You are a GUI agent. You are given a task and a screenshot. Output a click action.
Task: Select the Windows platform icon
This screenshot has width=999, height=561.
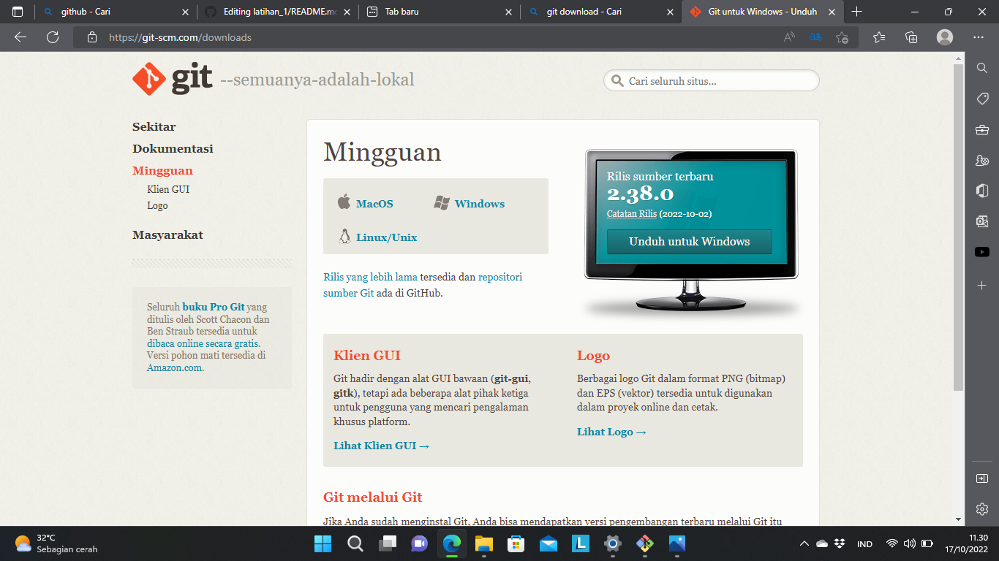[441, 202]
